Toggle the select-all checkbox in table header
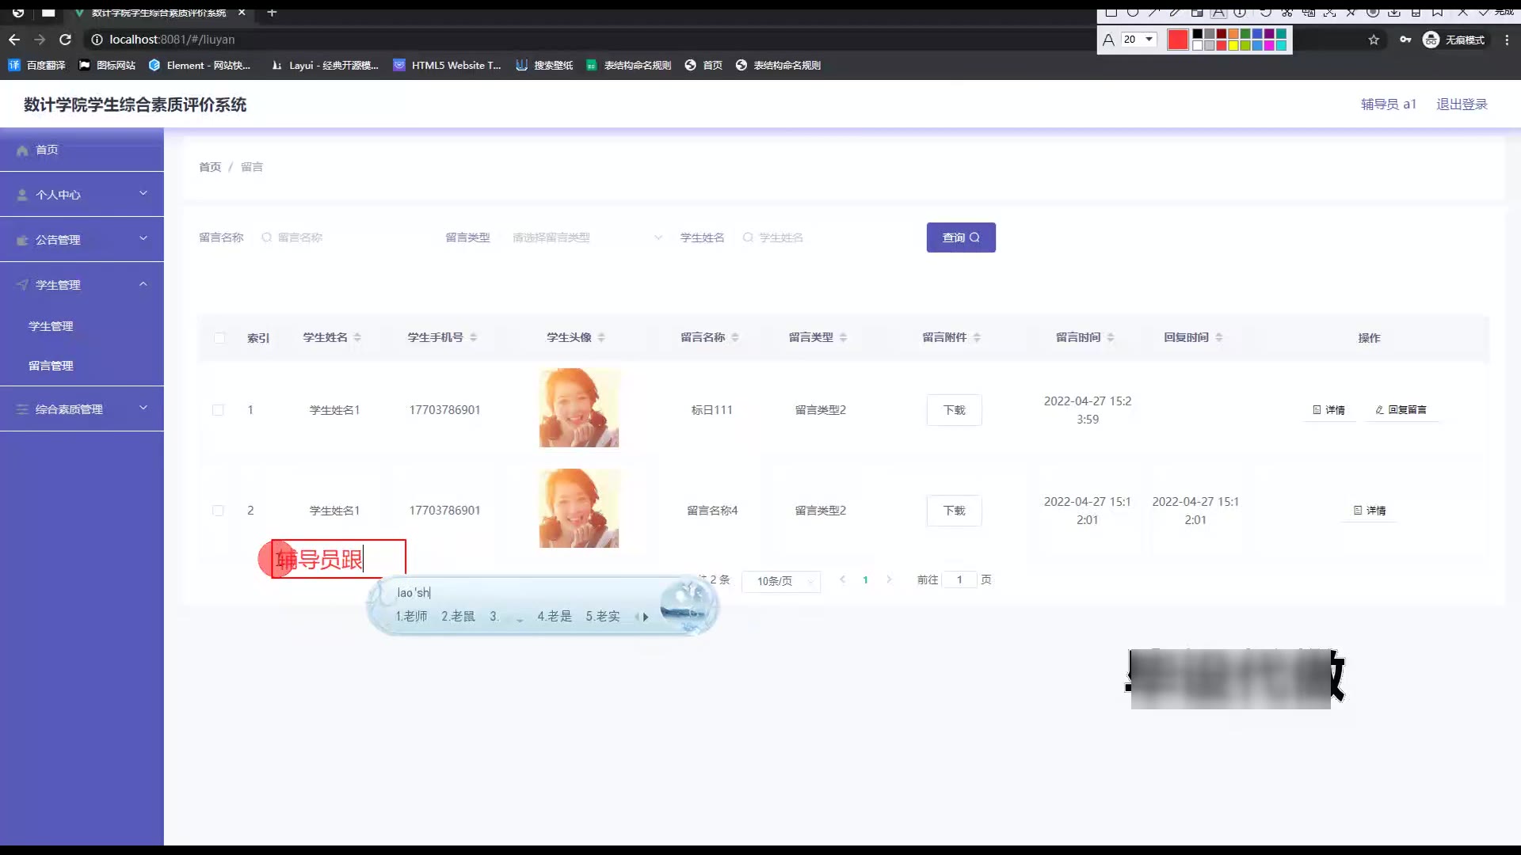This screenshot has width=1521, height=855. 219,338
